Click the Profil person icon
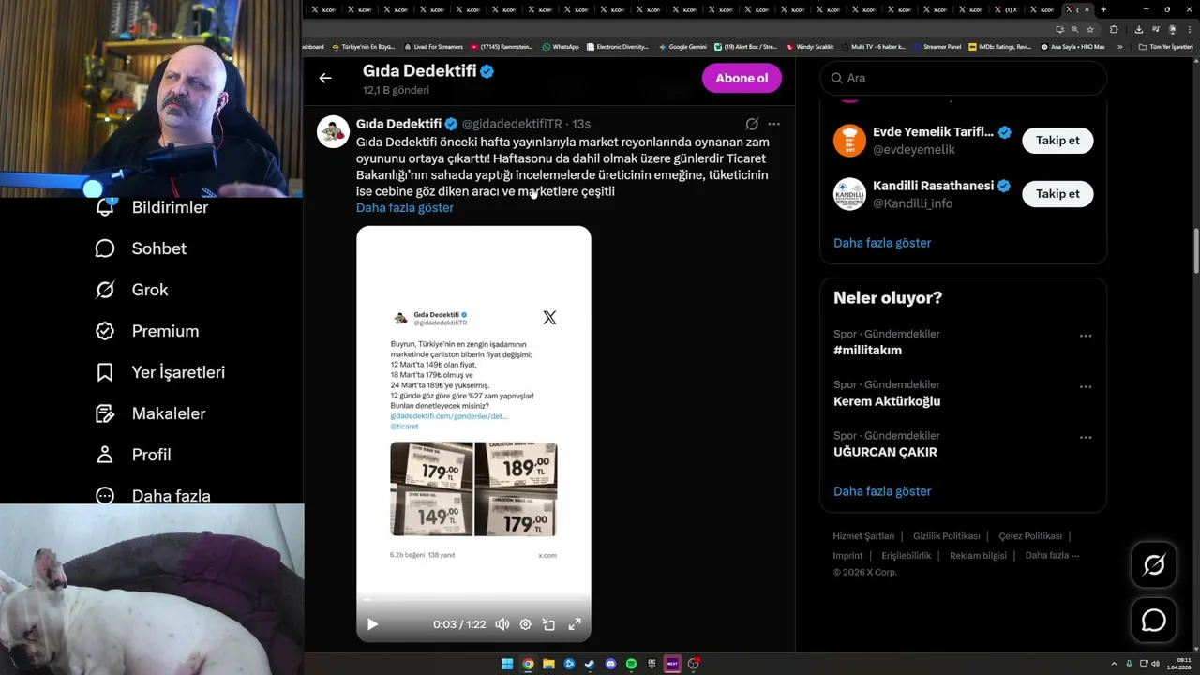The height and width of the screenshot is (675, 1200). coord(105,455)
